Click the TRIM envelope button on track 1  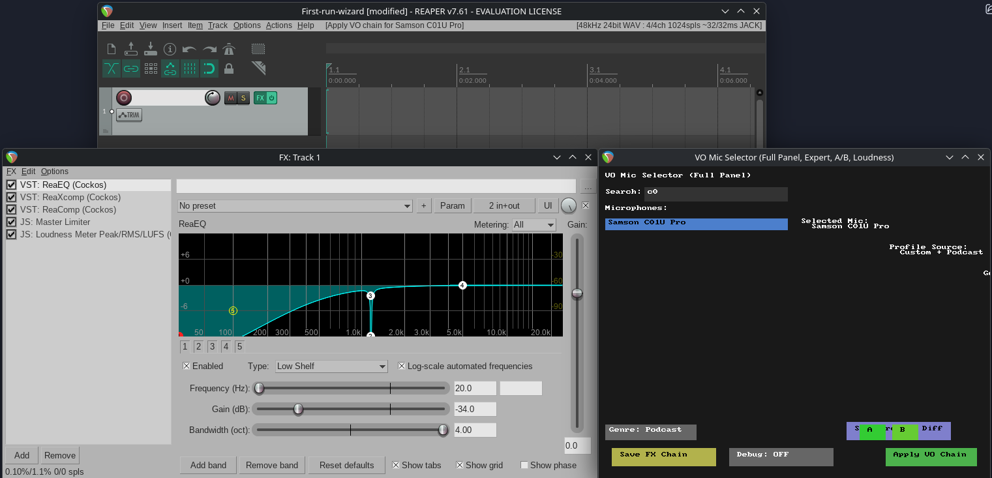coord(129,115)
